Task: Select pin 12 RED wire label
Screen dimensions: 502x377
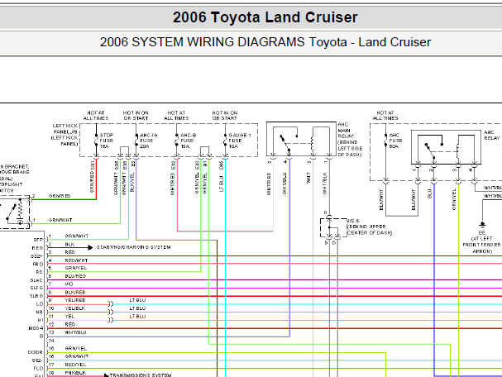Action: pyautogui.click(x=69, y=325)
